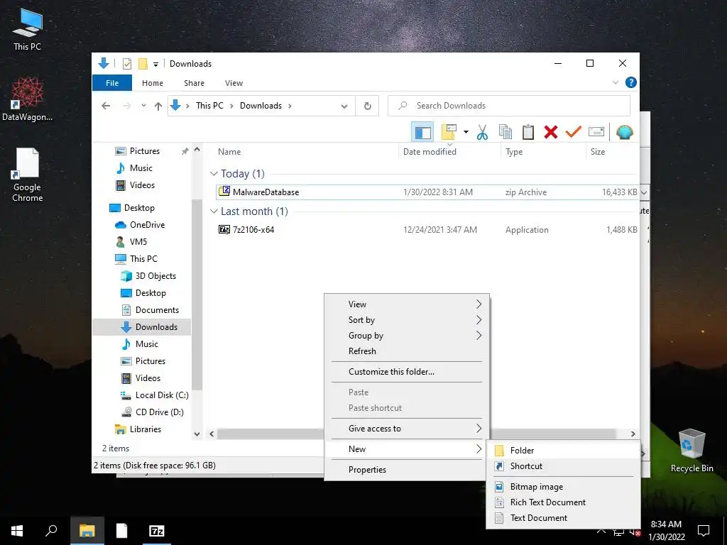Open the Windows Start button

pos(17,531)
